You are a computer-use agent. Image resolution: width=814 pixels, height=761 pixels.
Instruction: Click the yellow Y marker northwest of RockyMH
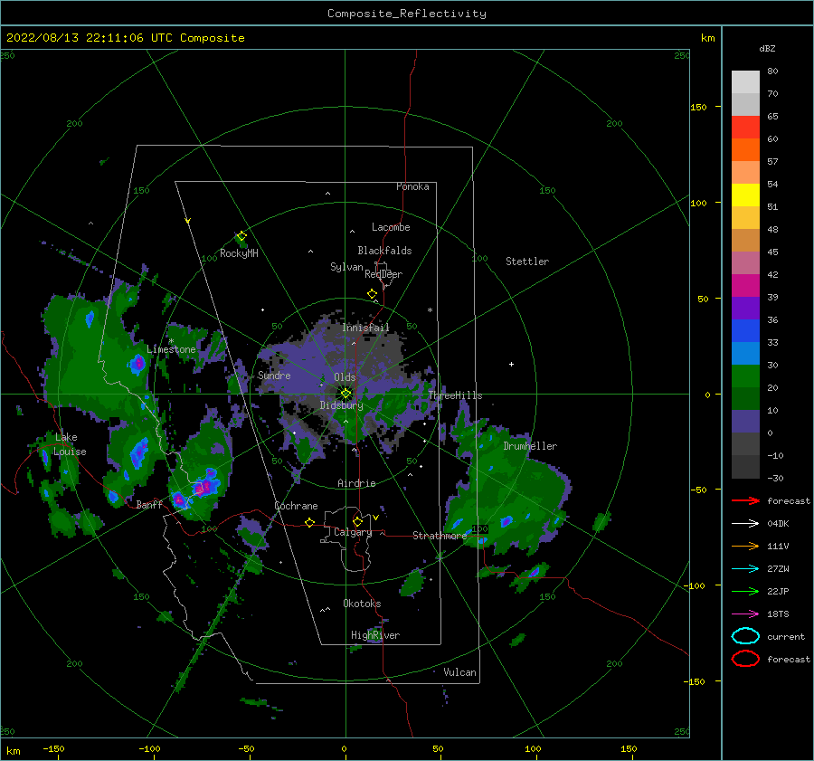(x=188, y=221)
